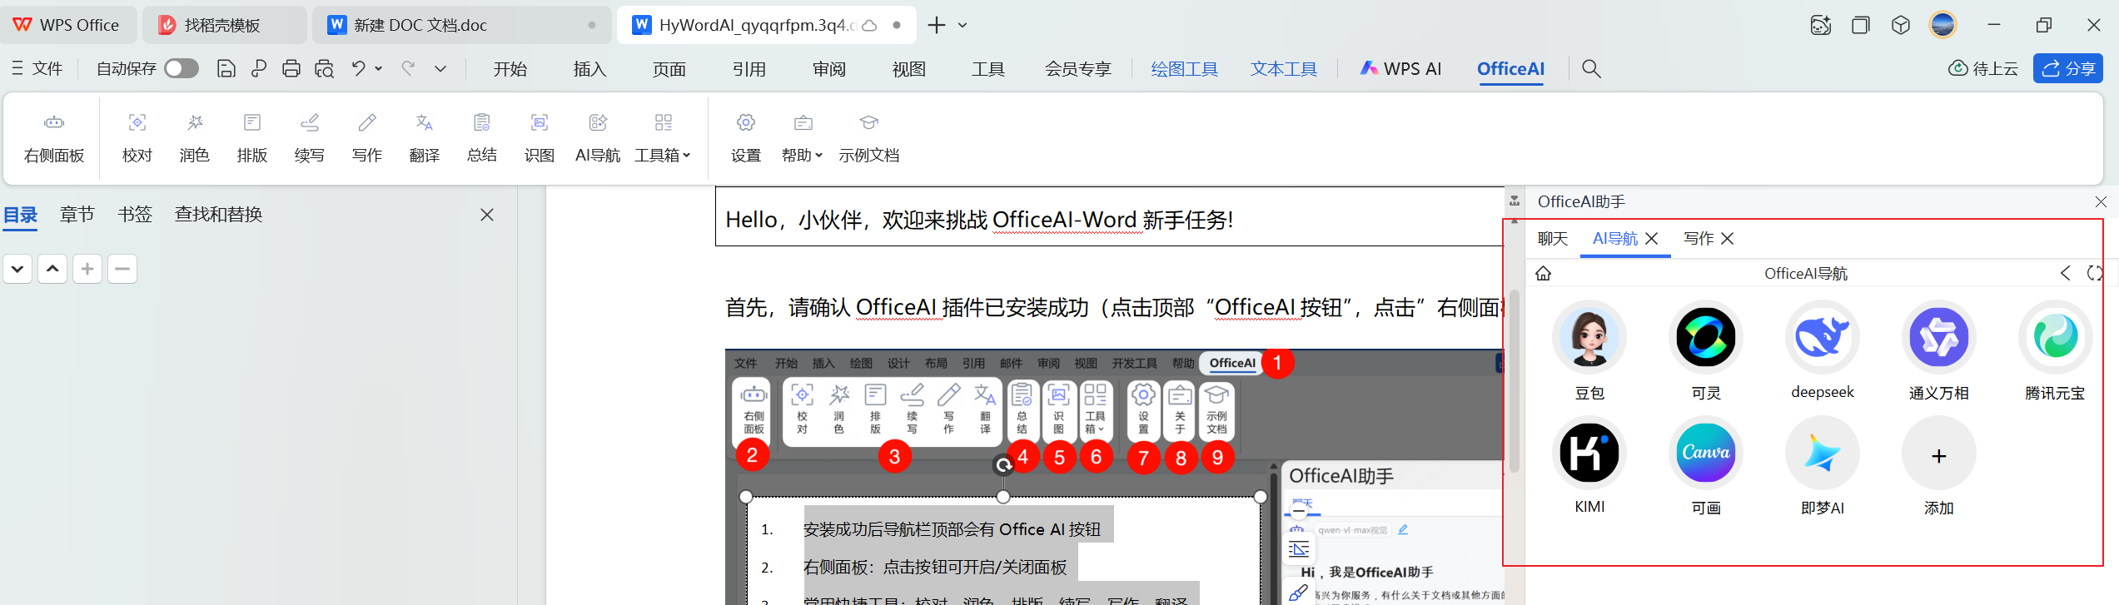Open the 文件 menu

[37, 68]
